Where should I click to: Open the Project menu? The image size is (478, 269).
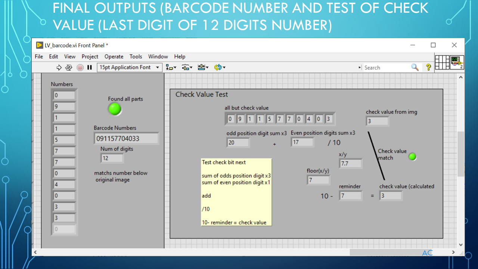90,56
